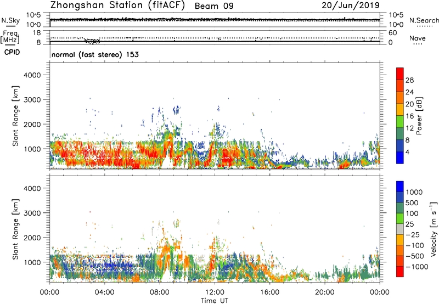Click the 'Freq. [MHz]' axis label
Screen dimensions: 439x304
10,37
